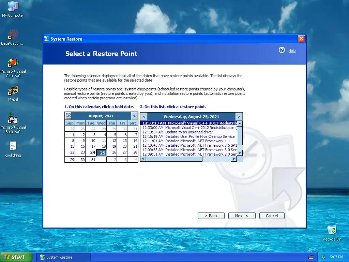349x262 pixels.
Task: Click the horizontal scrollbar thumb in list
Action: (x=174, y=159)
